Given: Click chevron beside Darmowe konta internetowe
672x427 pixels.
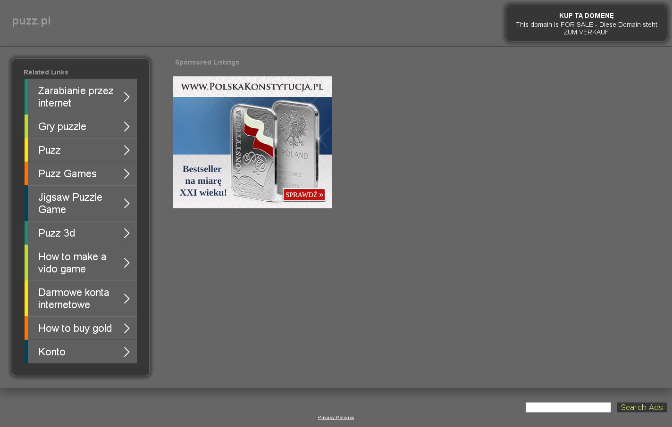Looking at the screenshot, I should [126, 299].
